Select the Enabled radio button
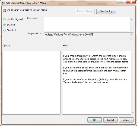Viewport: 137px width, 126px height. pos(4,25)
